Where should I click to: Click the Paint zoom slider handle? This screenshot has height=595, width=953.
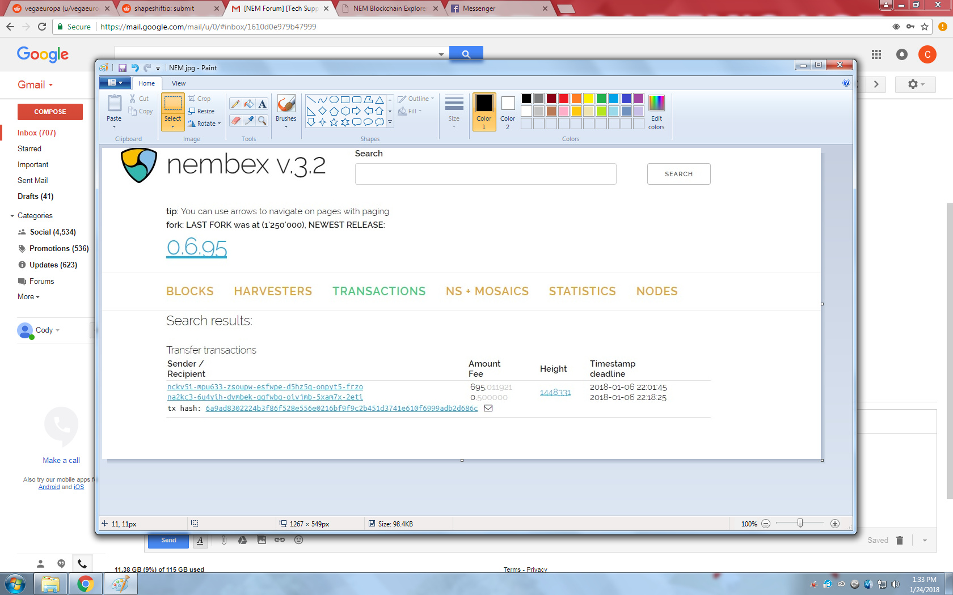[800, 523]
